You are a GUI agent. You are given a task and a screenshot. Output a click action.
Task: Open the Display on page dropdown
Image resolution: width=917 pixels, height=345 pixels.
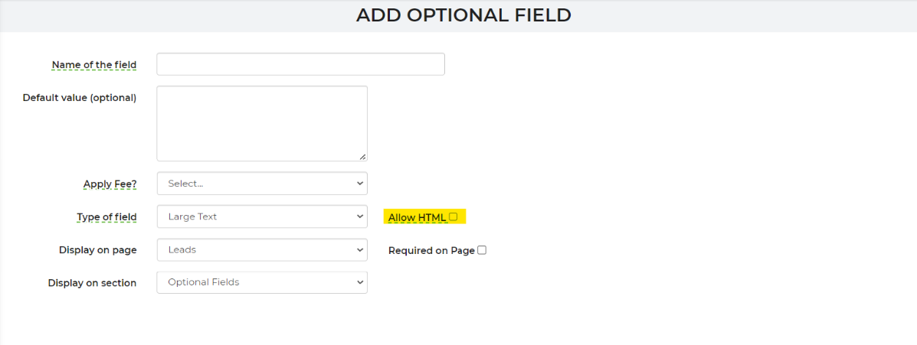click(262, 250)
